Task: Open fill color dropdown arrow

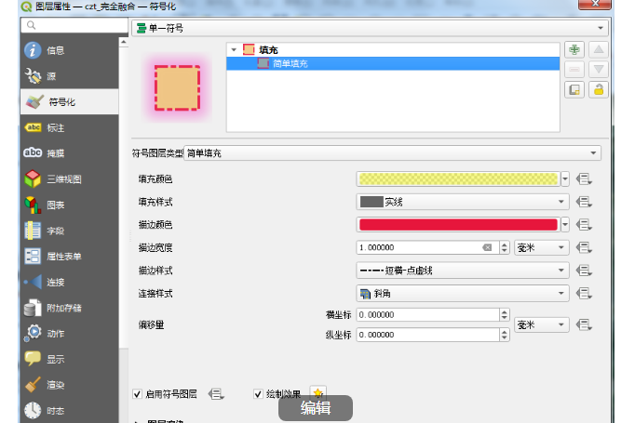Action: [565, 178]
